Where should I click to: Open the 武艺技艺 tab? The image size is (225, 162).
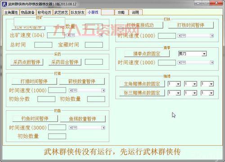[x=61, y=13]
